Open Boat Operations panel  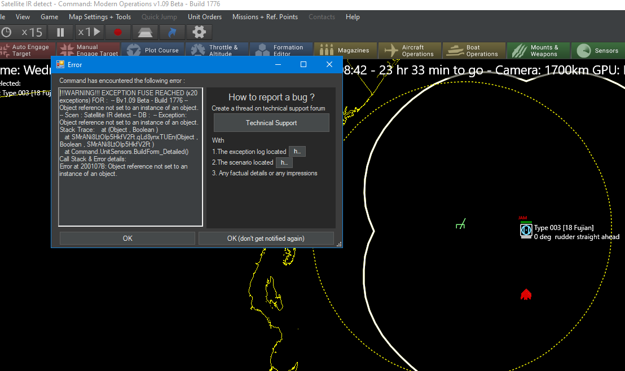(x=473, y=51)
